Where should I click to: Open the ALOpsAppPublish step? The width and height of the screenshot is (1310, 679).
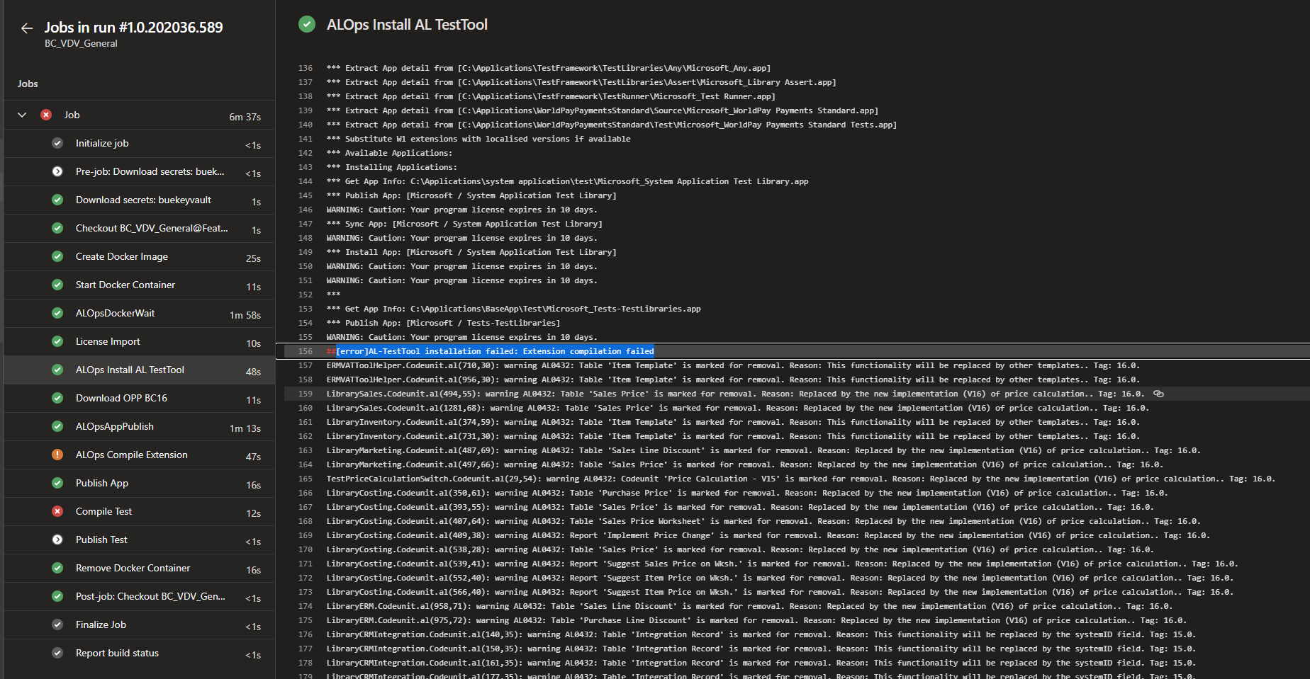(x=139, y=426)
